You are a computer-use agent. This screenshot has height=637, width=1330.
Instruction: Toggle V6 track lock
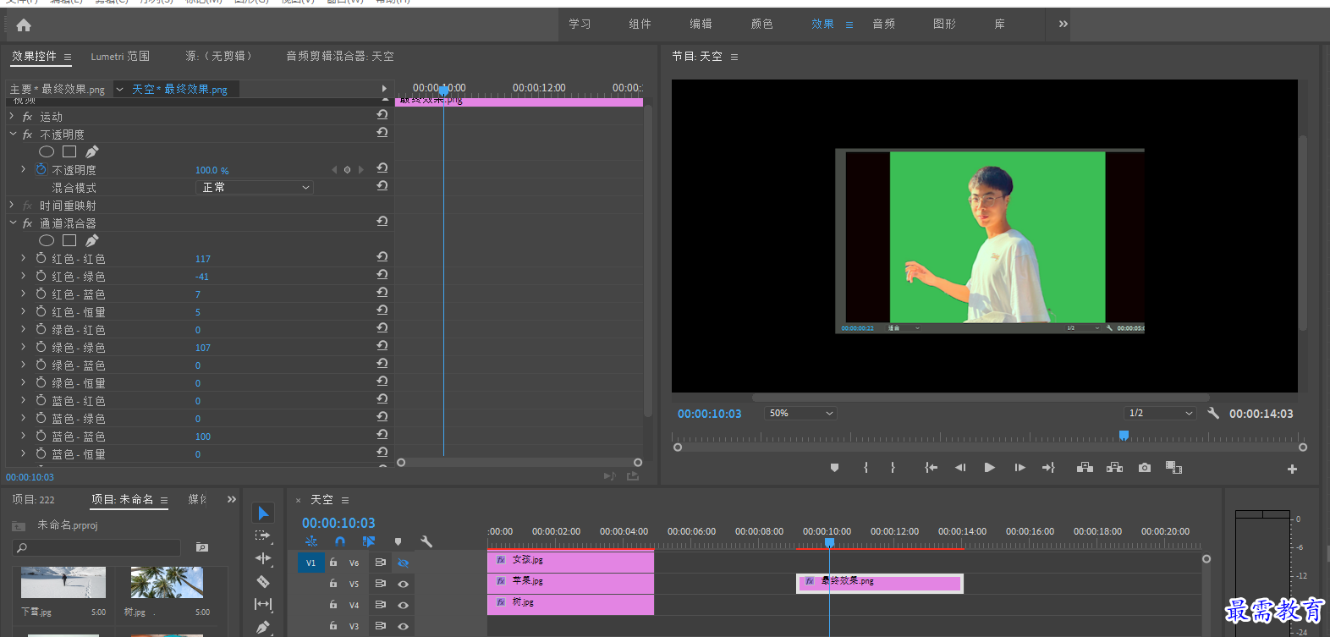(x=333, y=562)
